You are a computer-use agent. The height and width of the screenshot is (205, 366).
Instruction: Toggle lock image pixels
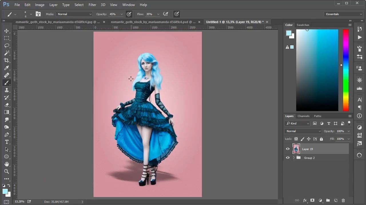302,139
